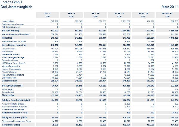Select the 'Erfolg g. Geschäftstätigkeit' row label
This screenshot has height=127, width=179.
pos(16,100)
